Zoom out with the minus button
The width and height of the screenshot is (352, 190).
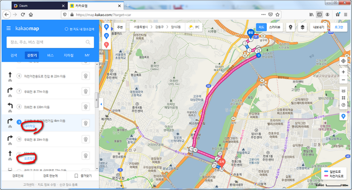click(x=343, y=80)
